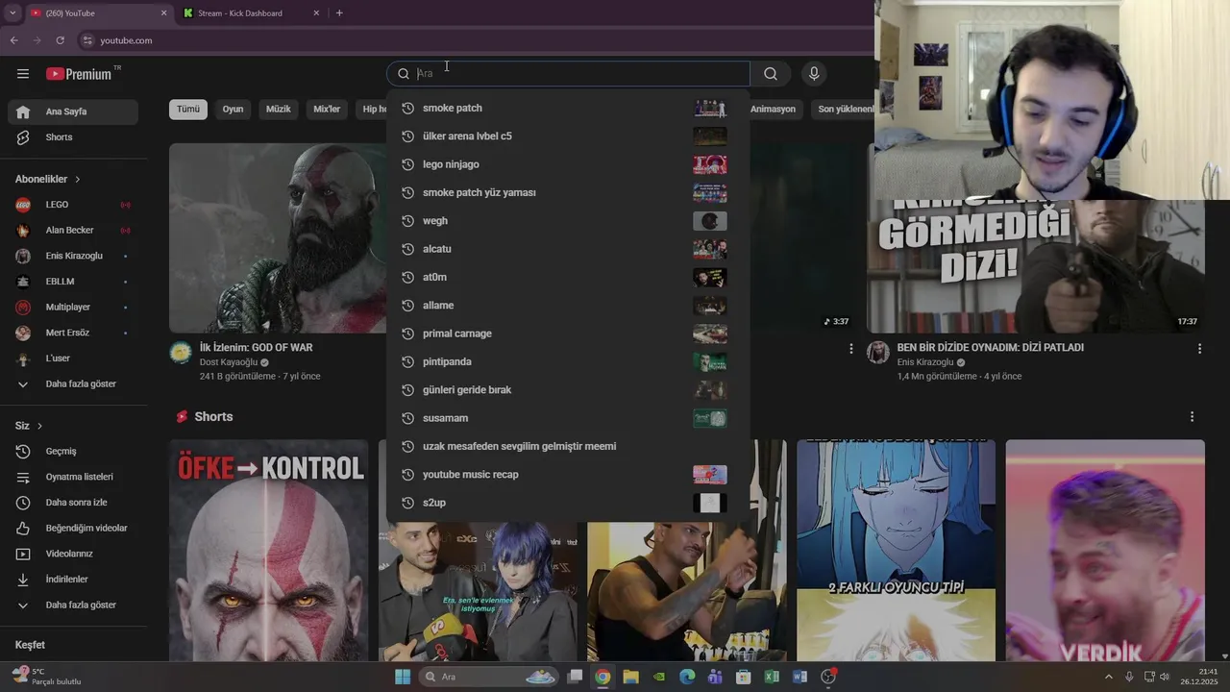Choose 'smoke patch' search suggestion
The image size is (1230, 692).
pyautogui.click(x=567, y=108)
